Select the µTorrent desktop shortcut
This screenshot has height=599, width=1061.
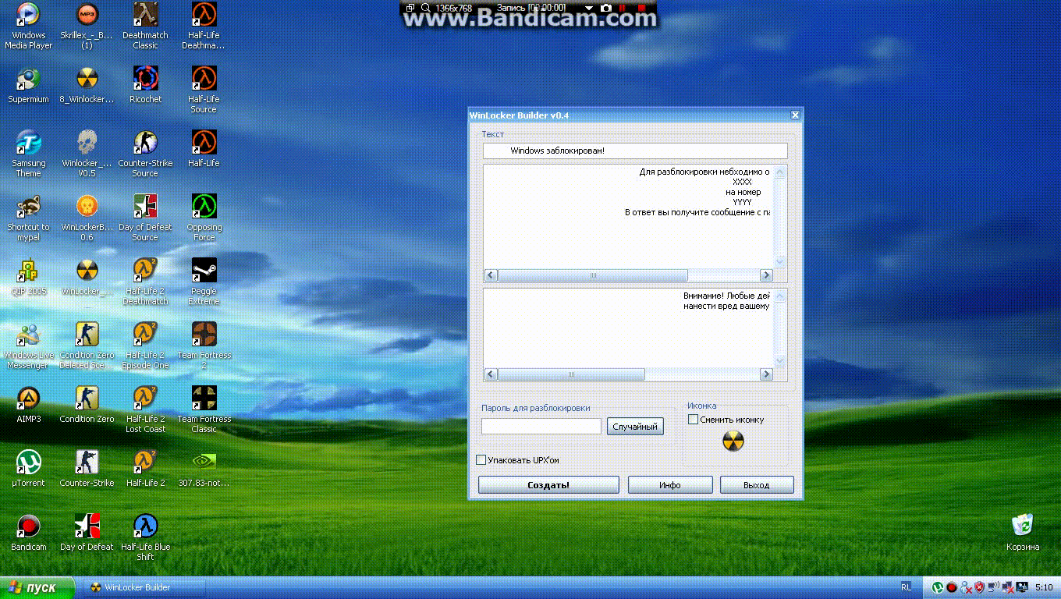(29, 469)
